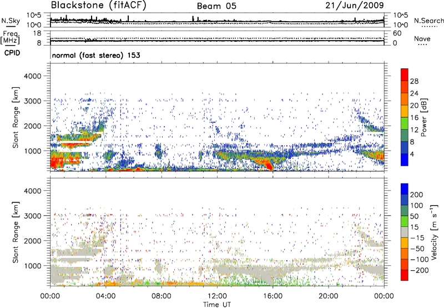Pick the bright blue top Velocity colorbar segment
This screenshot has height=308, width=444.
coord(405,189)
